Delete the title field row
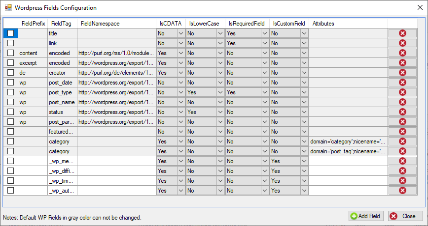Screen dimensions: 428x226 pyautogui.click(x=403, y=33)
